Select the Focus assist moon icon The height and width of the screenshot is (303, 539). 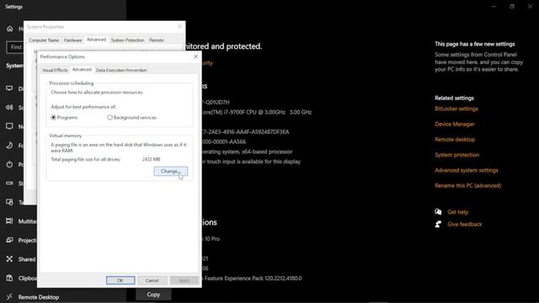9,146
